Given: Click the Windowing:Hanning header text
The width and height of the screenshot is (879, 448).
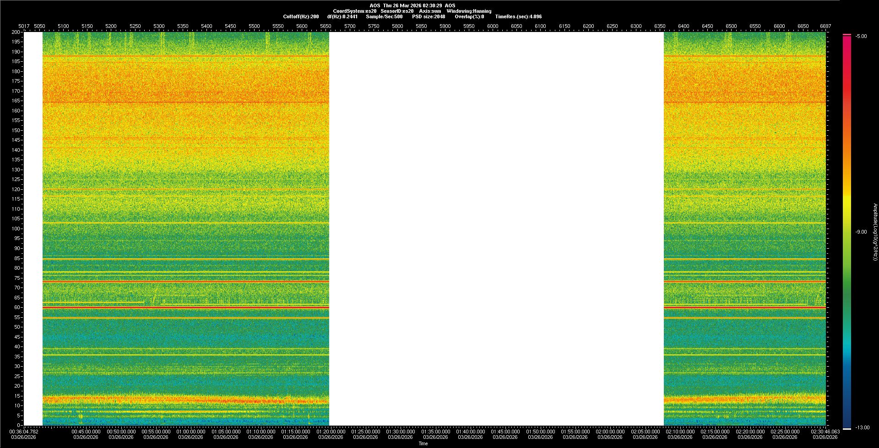Looking at the screenshot, I should click(469, 11).
